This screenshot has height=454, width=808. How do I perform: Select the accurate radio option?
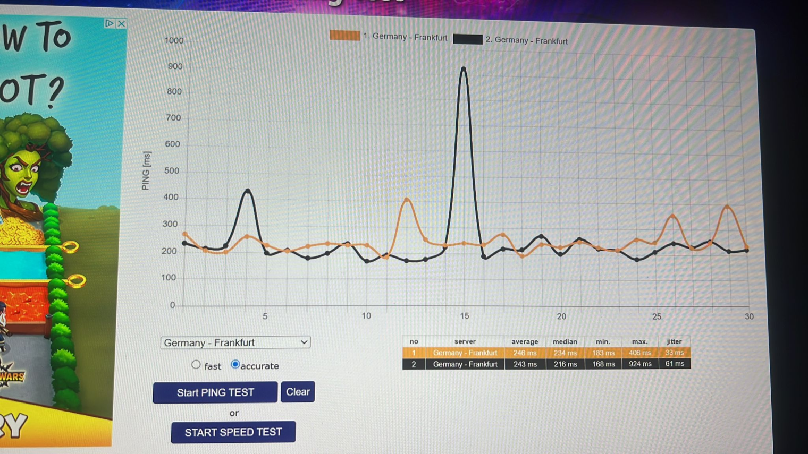[235, 364]
